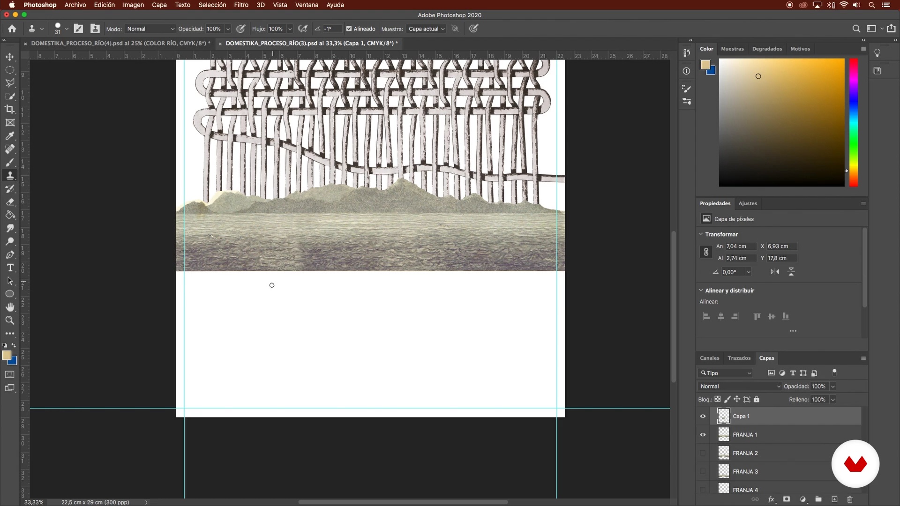The image size is (900, 506).
Task: Open the Muestra Capa actual dropdown
Action: (426, 29)
